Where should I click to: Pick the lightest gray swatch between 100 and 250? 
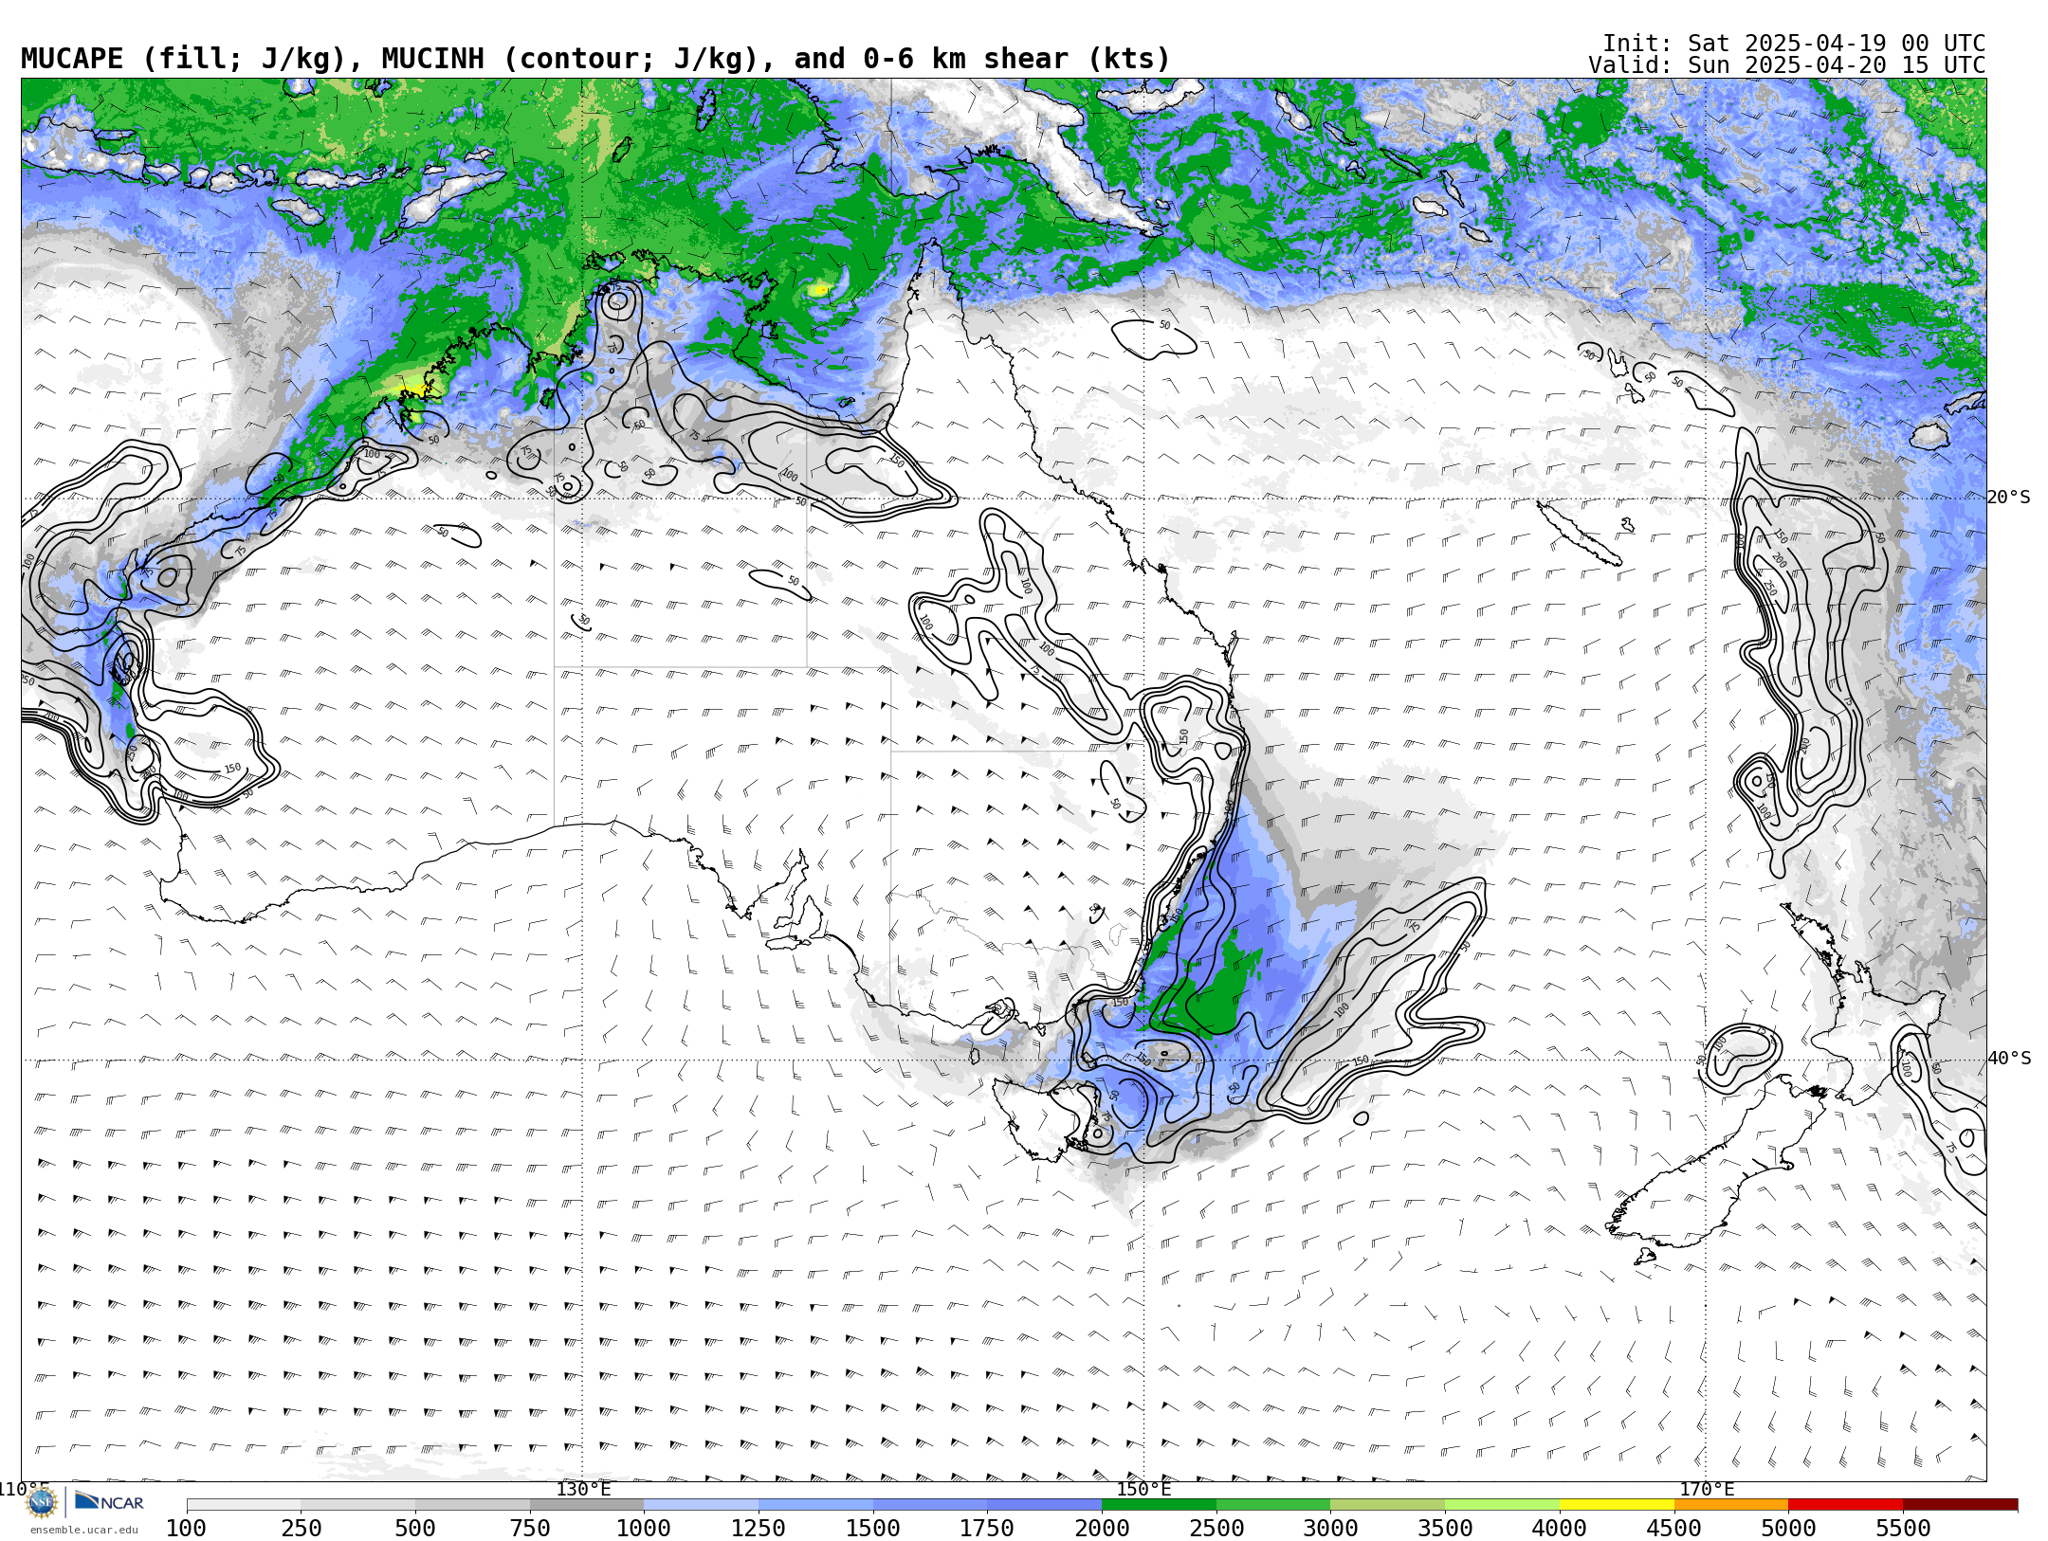click(x=244, y=1504)
